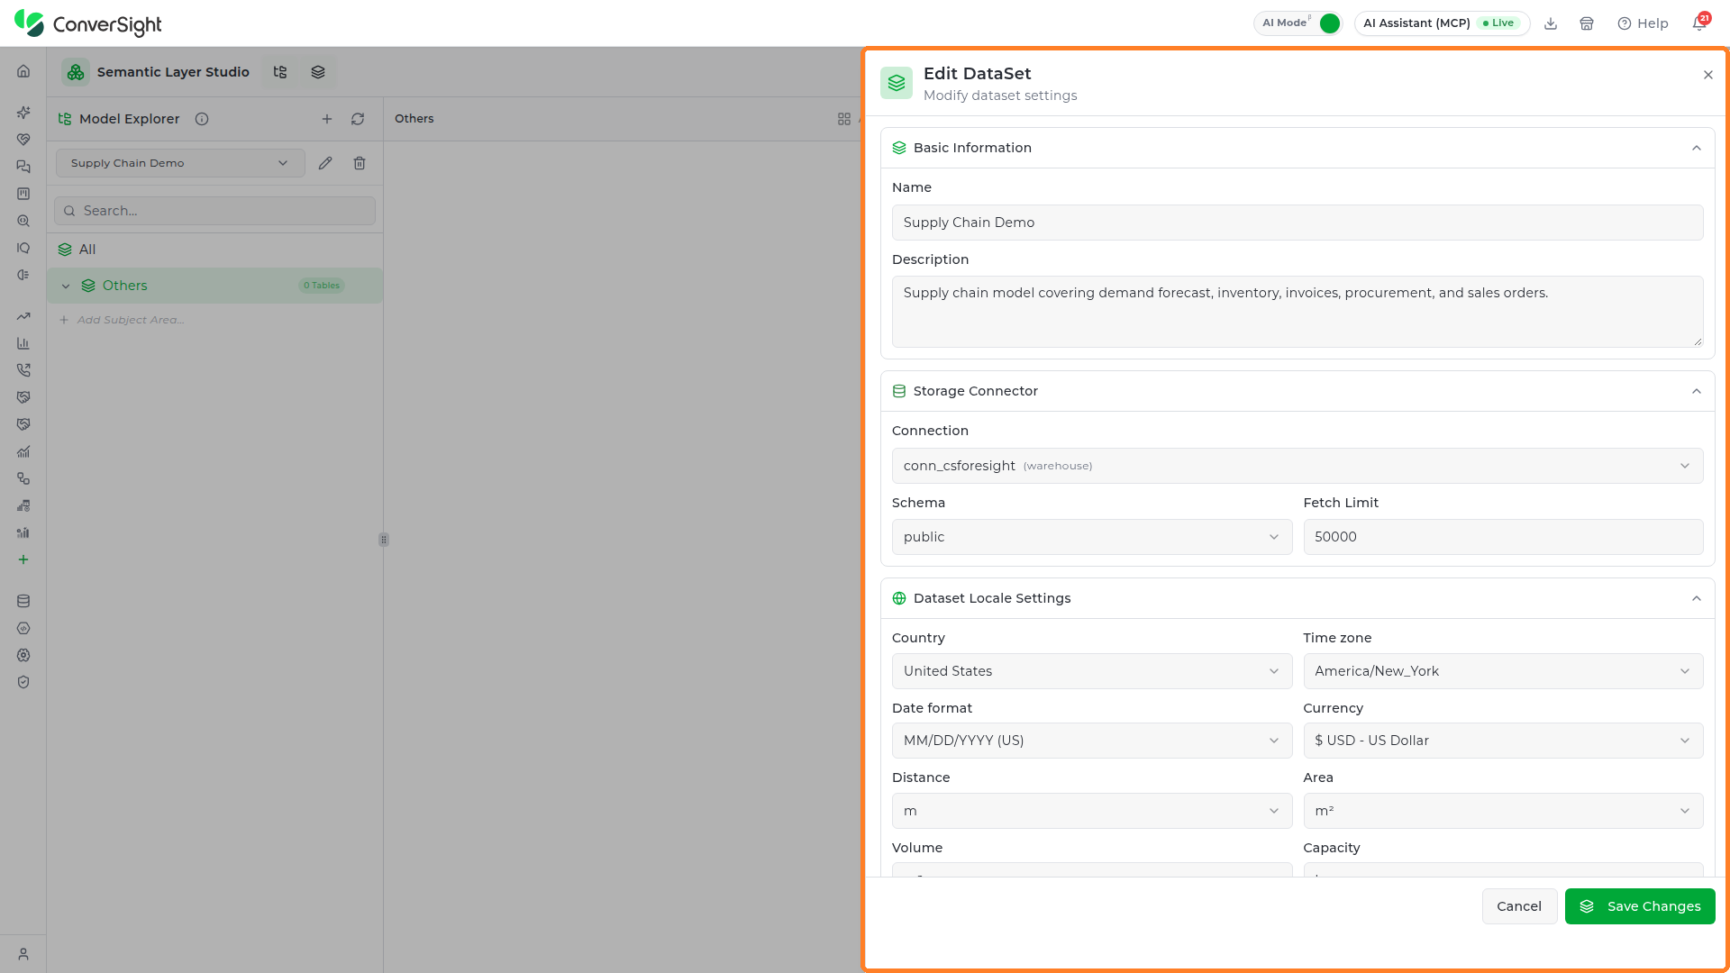Image resolution: width=1730 pixels, height=973 pixels.
Task: Open the Time zone dropdown
Action: pyautogui.click(x=1503, y=671)
